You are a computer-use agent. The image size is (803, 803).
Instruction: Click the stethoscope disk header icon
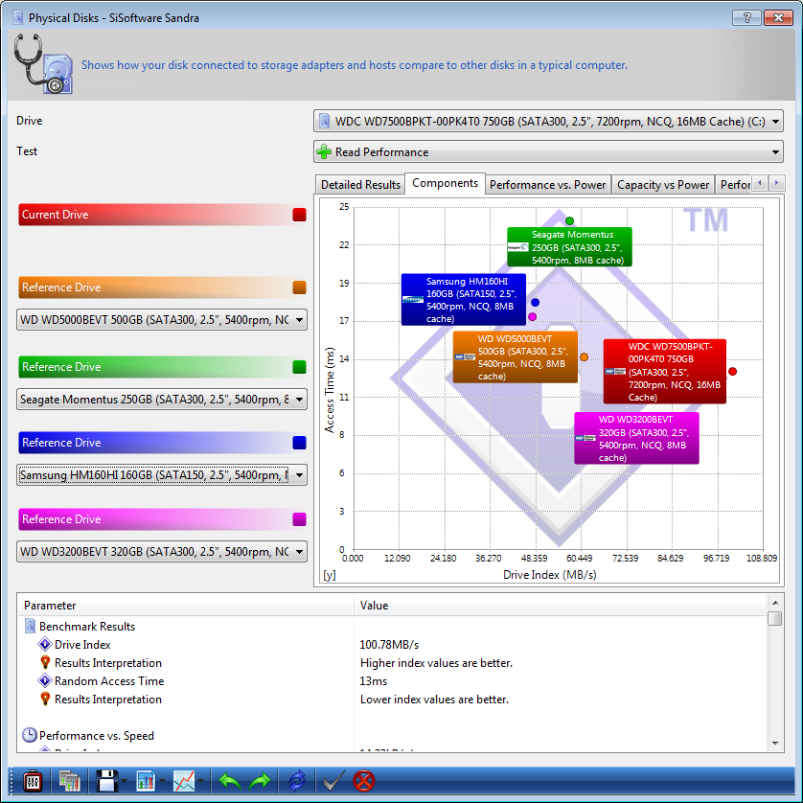(x=43, y=64)
